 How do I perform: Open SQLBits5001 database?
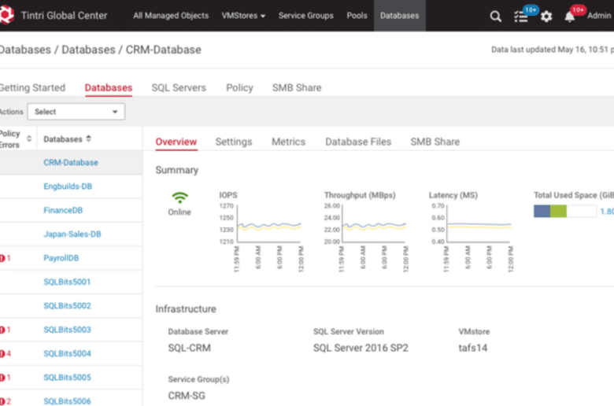pos(67,282)
